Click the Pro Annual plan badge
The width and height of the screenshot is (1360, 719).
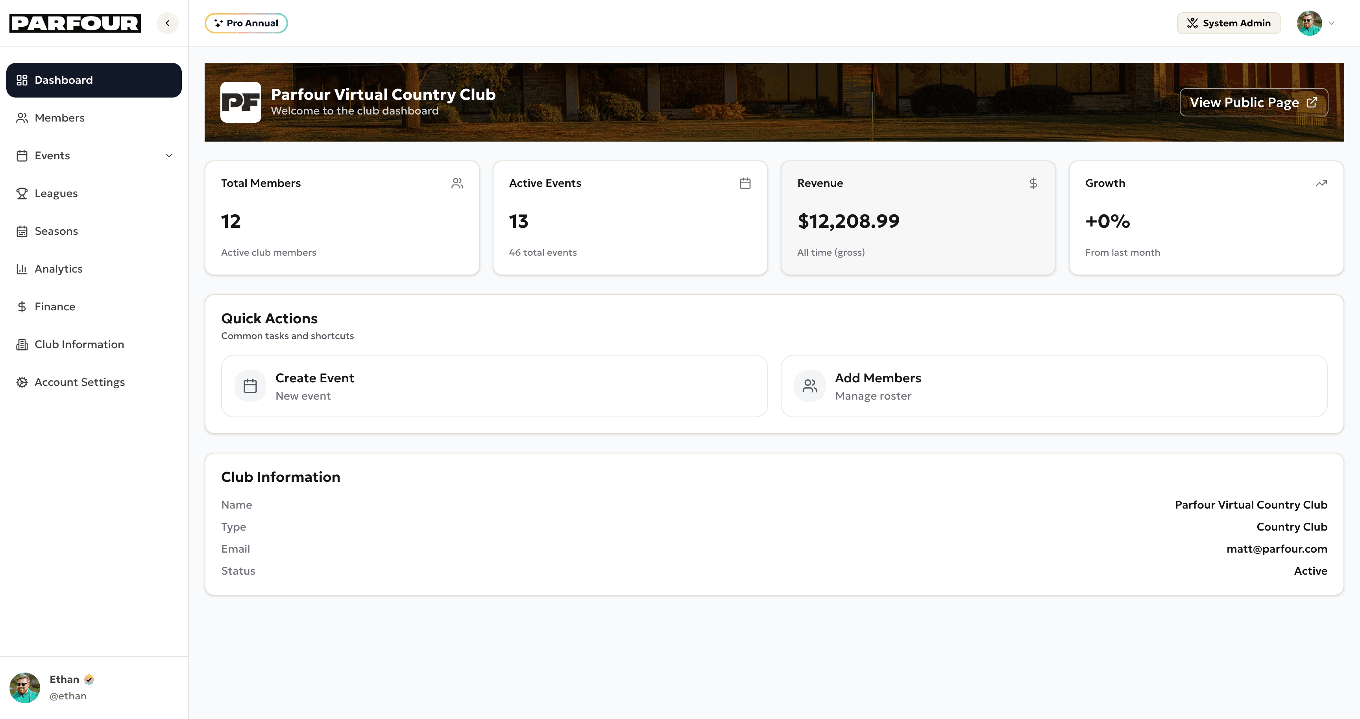(x=246, y=23)
